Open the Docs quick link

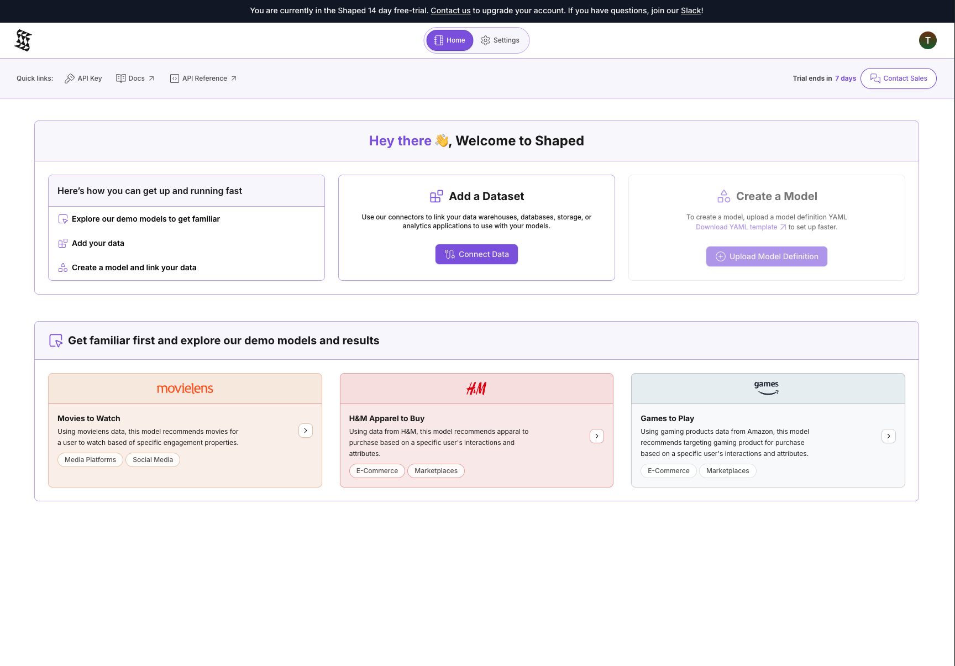pyautogui.click(x=135, y=78)
